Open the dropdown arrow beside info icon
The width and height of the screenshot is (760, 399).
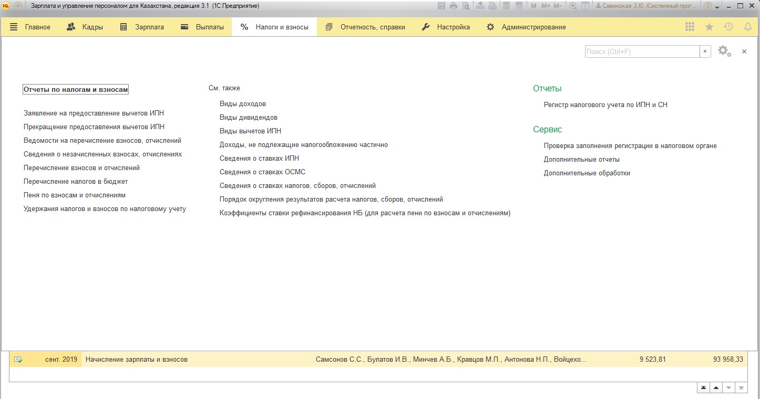point(717,7)
